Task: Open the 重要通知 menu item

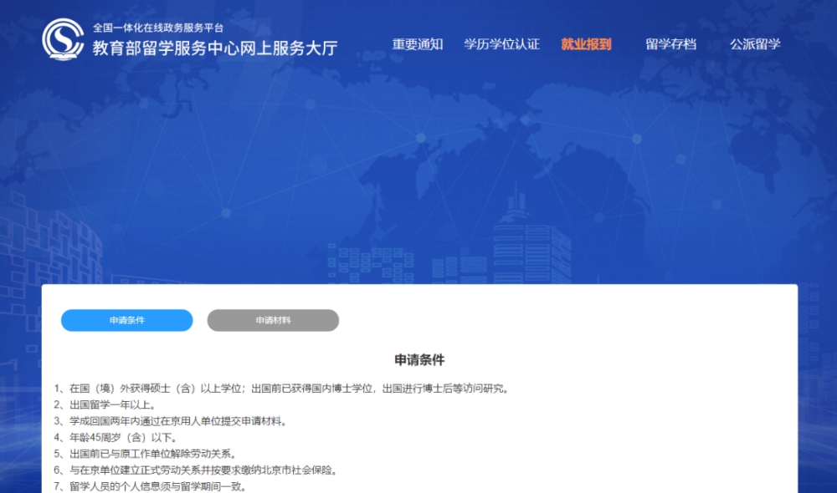Action: (418, 44)
